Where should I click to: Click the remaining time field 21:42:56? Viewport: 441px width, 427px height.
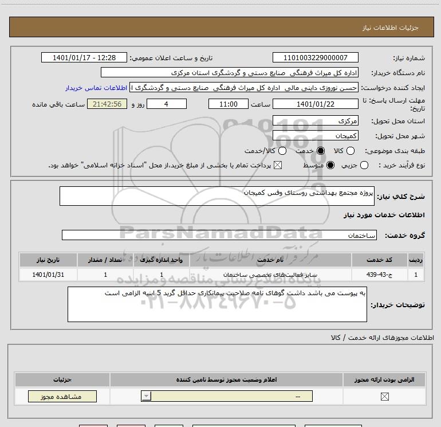click(107, 104)
